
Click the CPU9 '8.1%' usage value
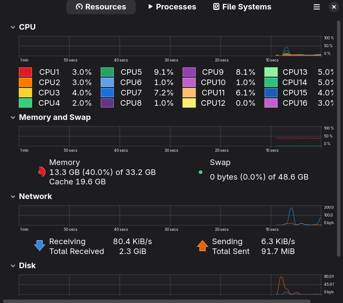246,72
